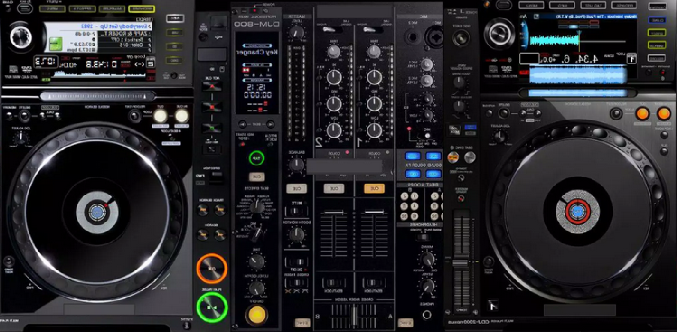
Task: Adjust channel 2 TRIM knob on mixer
Action: 334,51
